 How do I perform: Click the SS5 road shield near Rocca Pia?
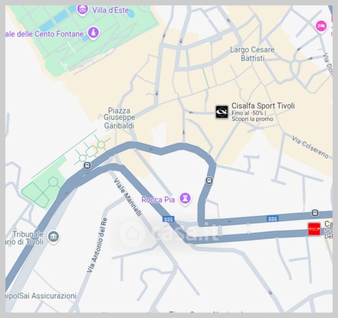tap(168, 219)
